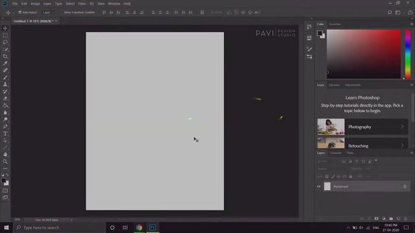
Task: Create new fill or adjustment layer
Action: pos(384,219)
